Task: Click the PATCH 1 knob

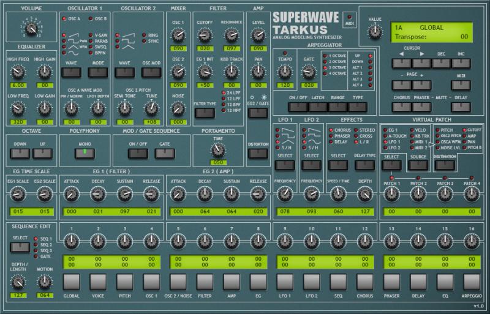Action: click(391, 194)
